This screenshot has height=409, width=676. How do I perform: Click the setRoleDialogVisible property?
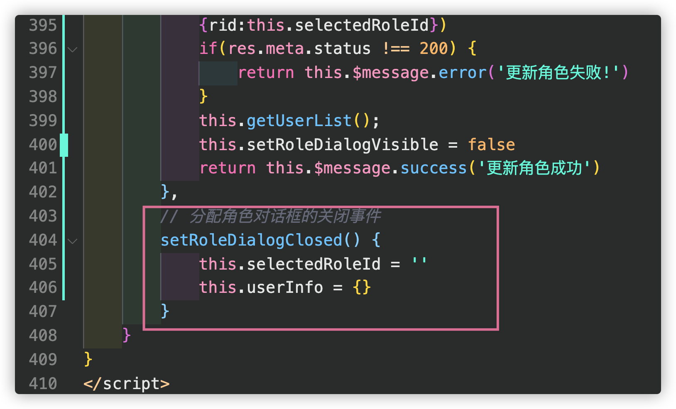pyautogui.click(x=342, y=145)
